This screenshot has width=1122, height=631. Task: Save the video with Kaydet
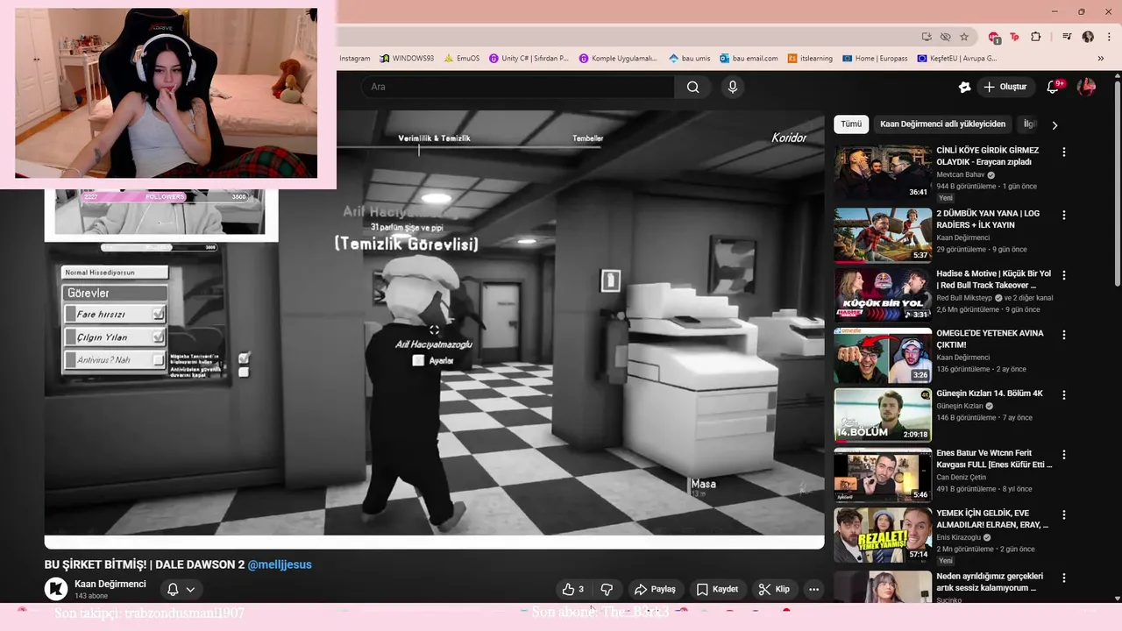click(717, 589)
